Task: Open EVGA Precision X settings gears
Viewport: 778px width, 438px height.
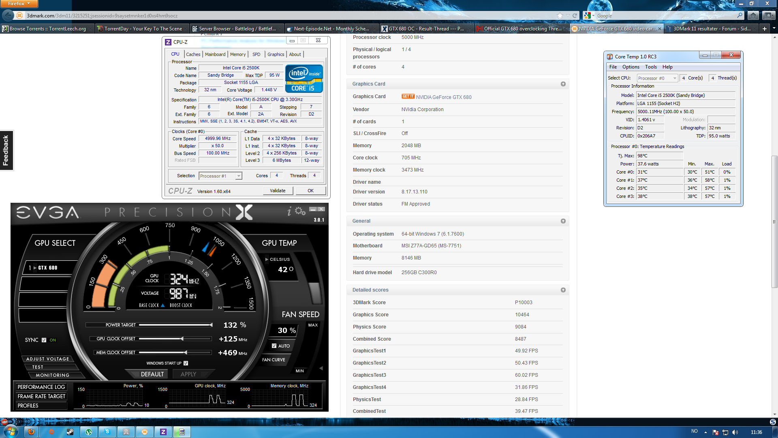Action: pos(300,211)
